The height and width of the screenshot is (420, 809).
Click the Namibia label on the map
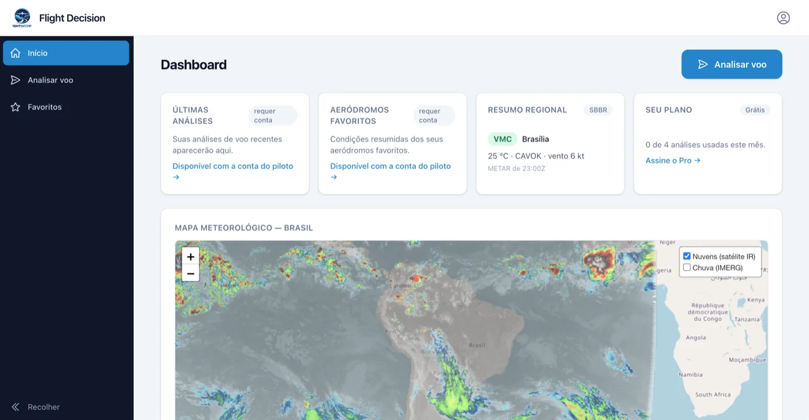tap(691, 375)
